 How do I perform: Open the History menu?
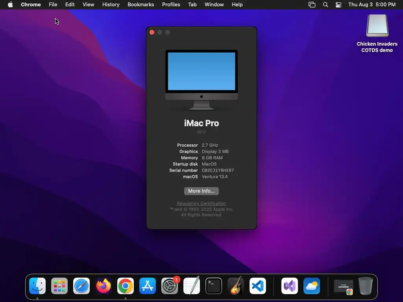(x=111, y=4)
